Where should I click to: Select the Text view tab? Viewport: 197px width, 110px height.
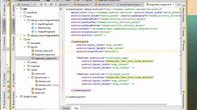coord(76,108)
